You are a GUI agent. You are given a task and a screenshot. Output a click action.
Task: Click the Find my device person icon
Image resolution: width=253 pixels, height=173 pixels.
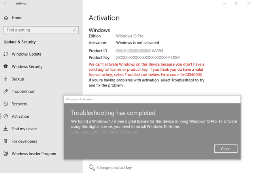(x=6, y=129)
